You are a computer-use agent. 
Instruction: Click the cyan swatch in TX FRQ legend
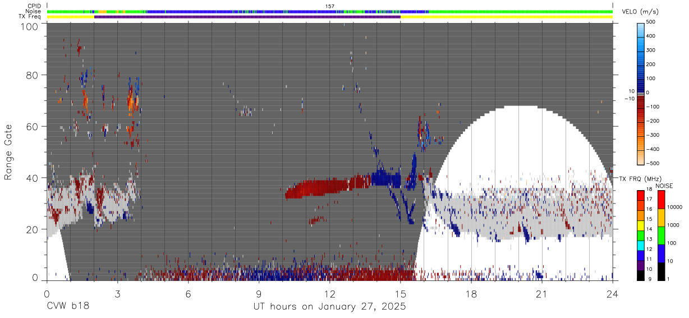[x=640, y=245]
